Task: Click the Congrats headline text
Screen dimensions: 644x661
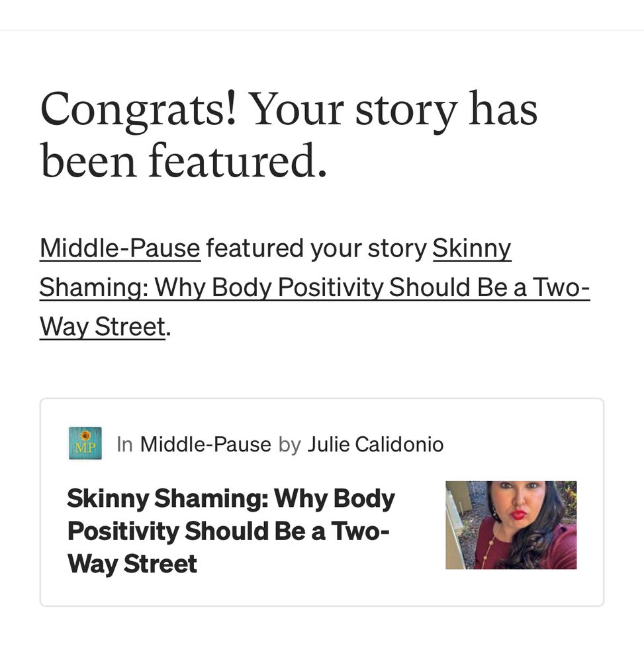Action: [289, 132]
